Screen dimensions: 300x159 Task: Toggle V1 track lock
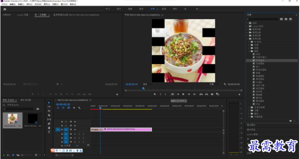point(62,129)
